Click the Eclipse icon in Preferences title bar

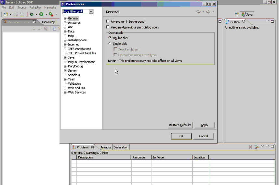[63, 4]
